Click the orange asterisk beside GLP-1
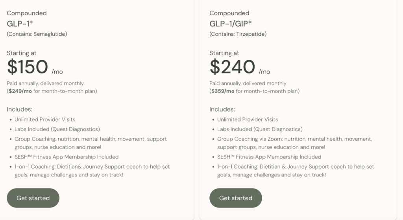 click(31, 23)
